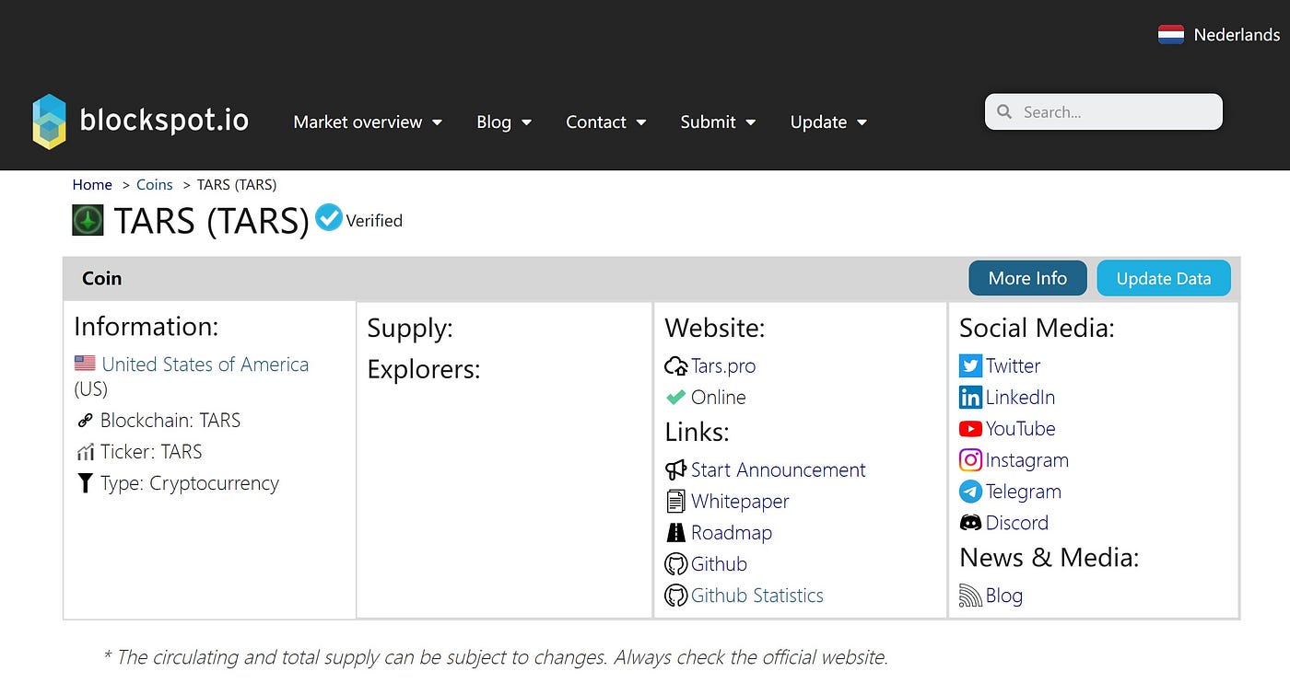Click the Netherlands flag icon

click(x=1171, y=35)
